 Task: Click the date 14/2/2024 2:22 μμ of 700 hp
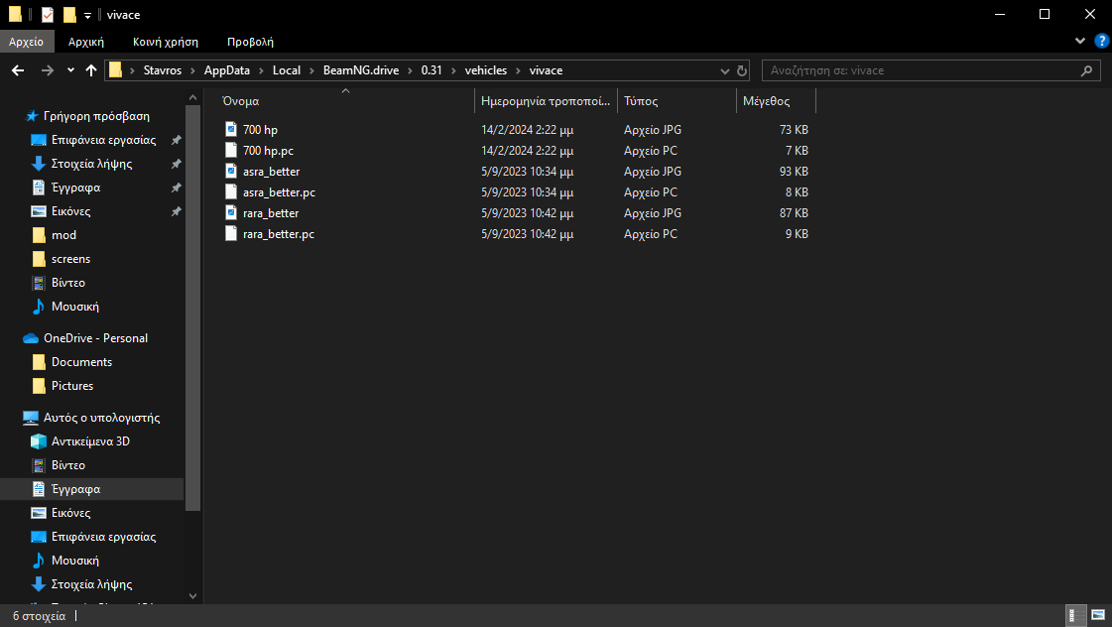tap(527, 130)
